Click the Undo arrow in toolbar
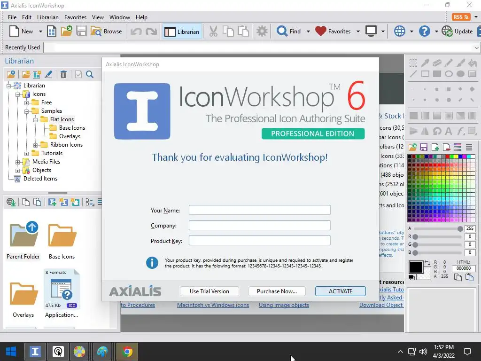 pos(136,31)
